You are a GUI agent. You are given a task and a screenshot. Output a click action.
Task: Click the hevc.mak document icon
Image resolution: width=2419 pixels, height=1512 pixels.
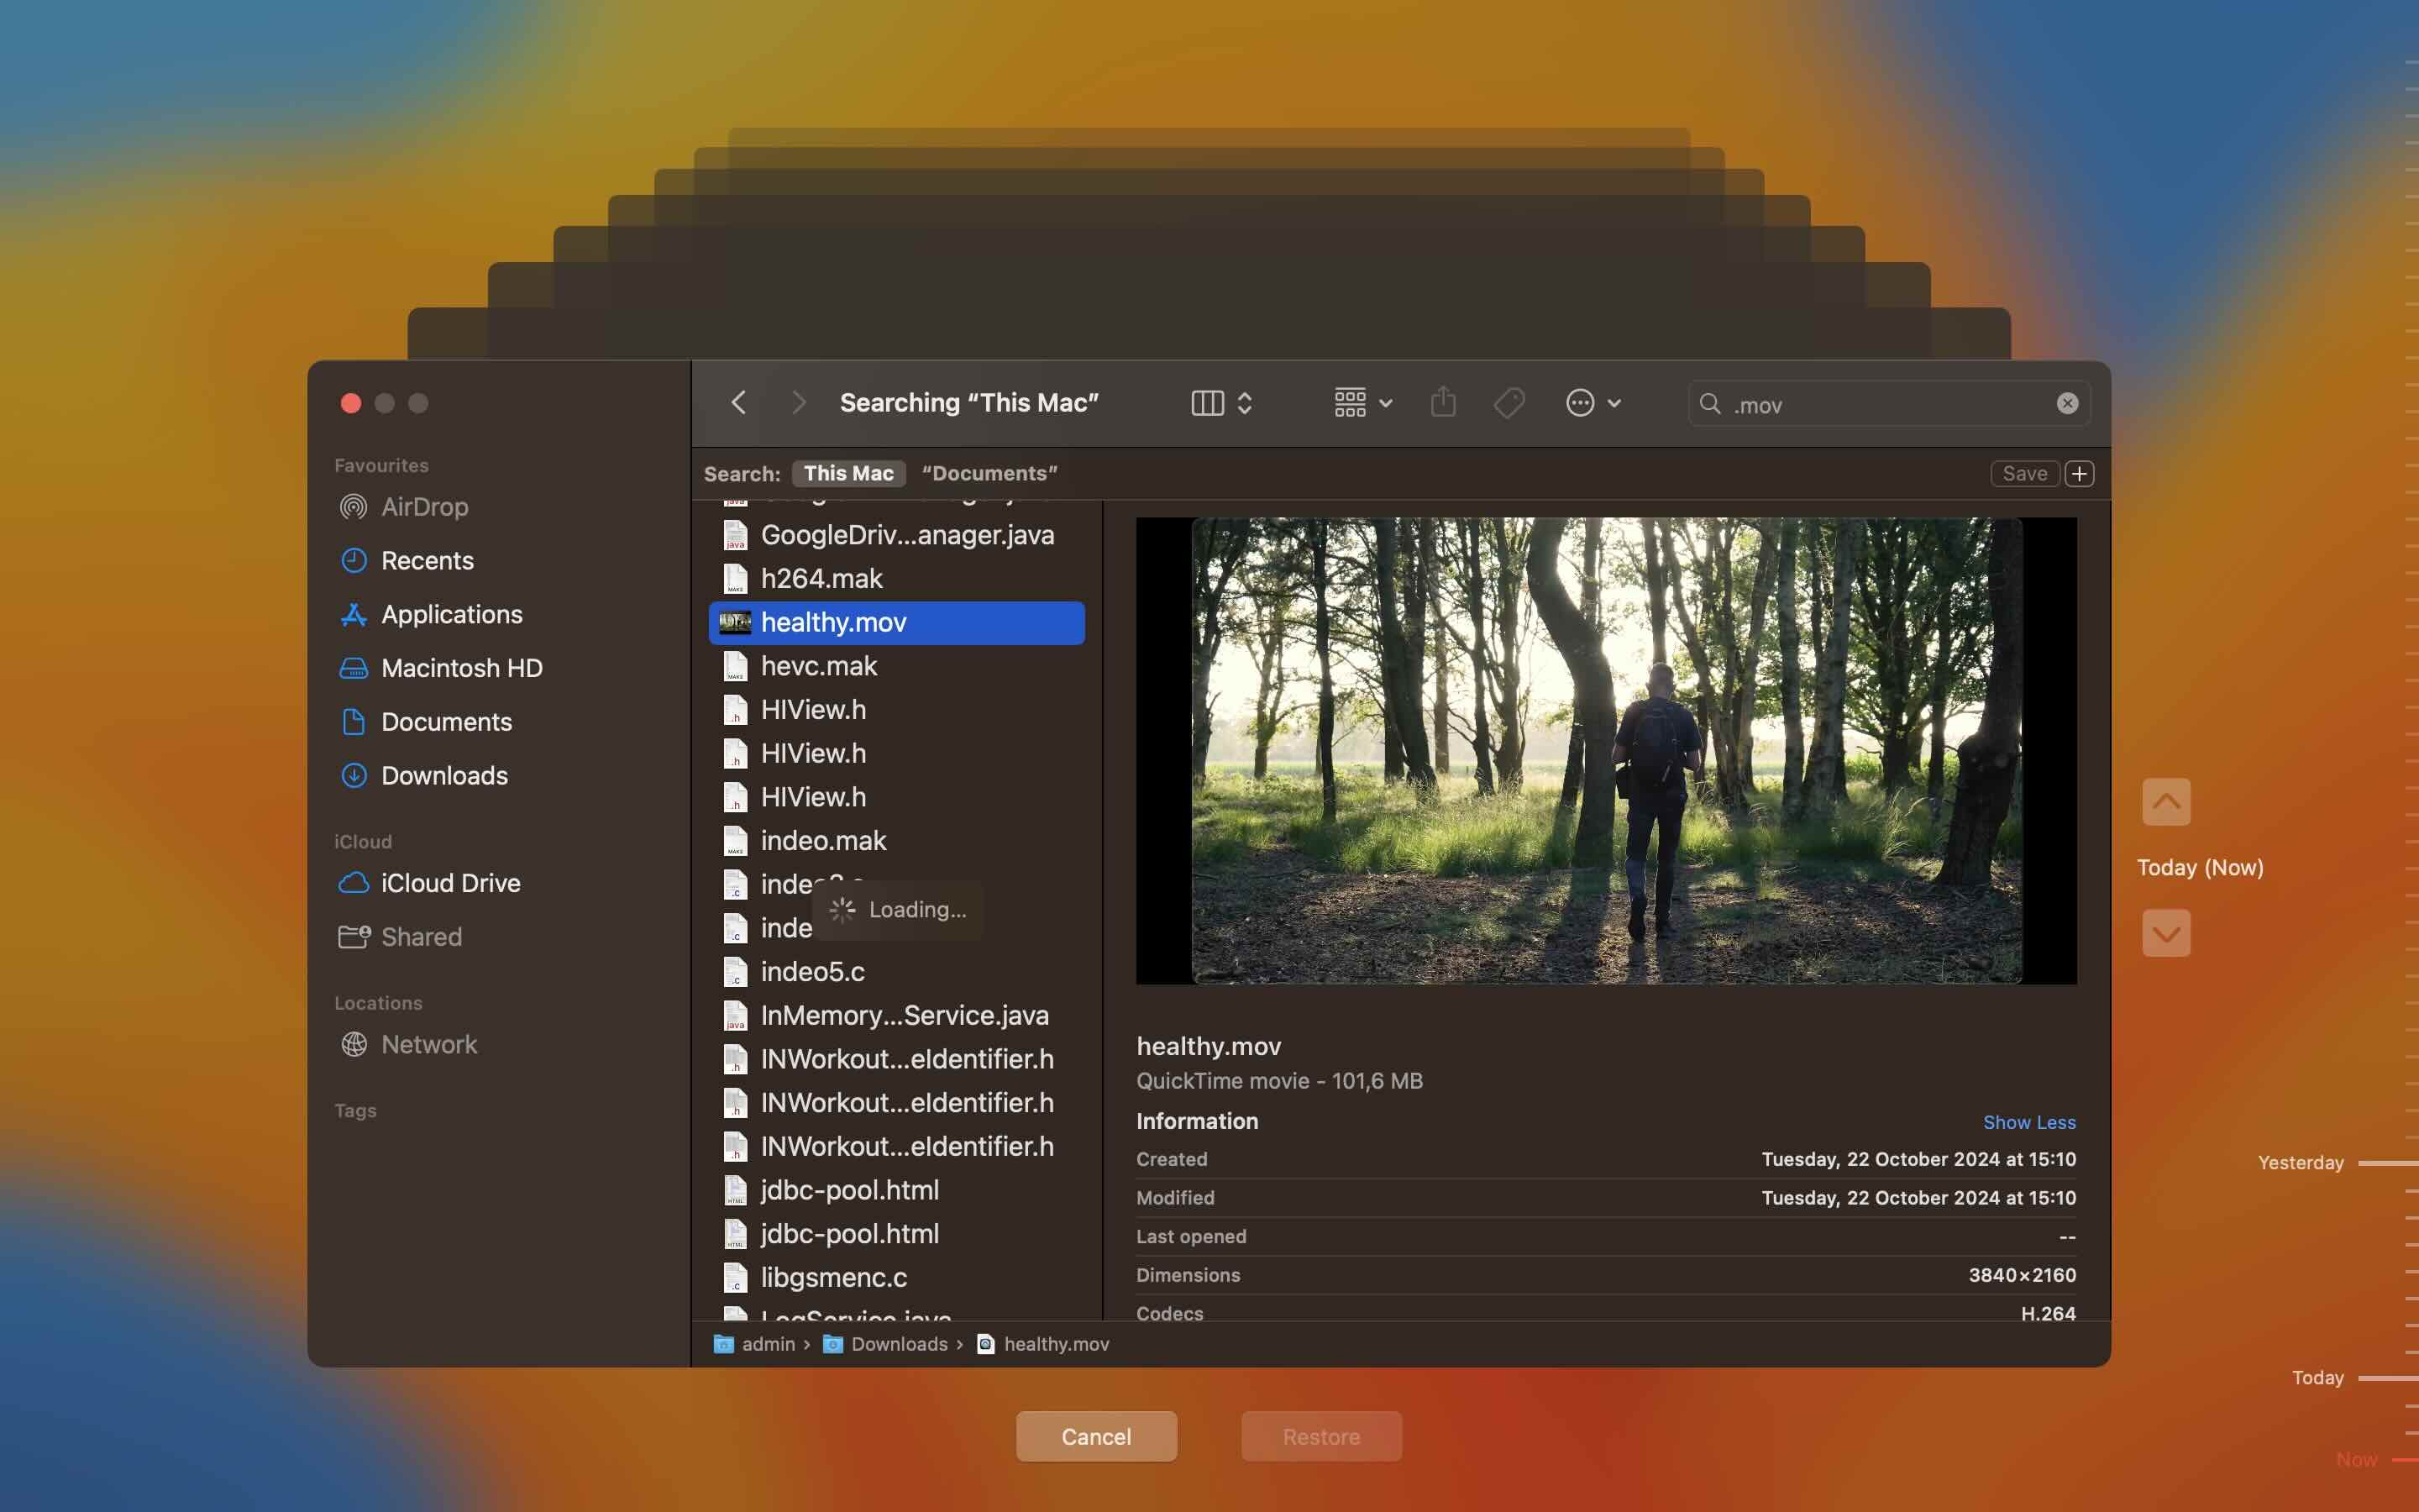click(x=735, y=666)
